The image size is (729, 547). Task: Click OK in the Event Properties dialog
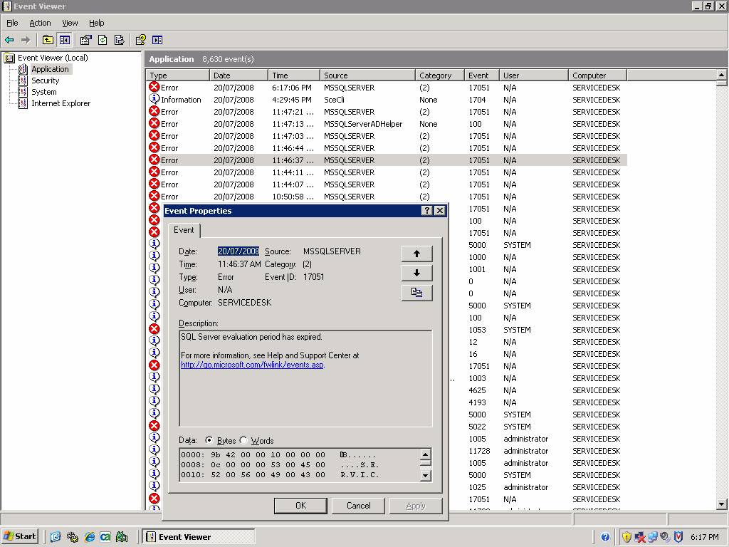tap(300, 506)
